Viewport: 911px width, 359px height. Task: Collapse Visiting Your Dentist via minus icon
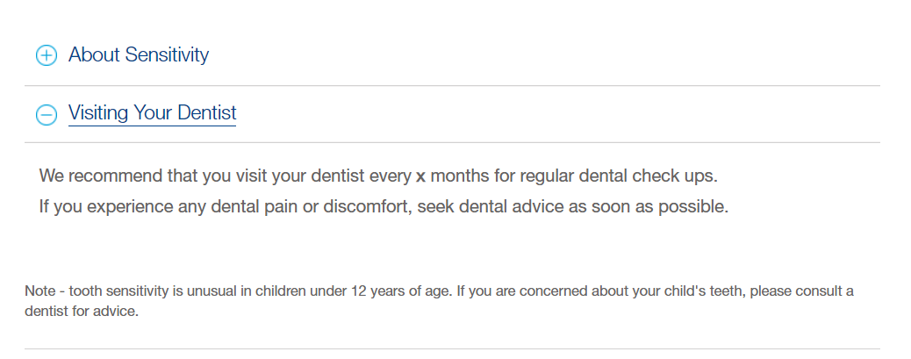(x=46, y=114)
